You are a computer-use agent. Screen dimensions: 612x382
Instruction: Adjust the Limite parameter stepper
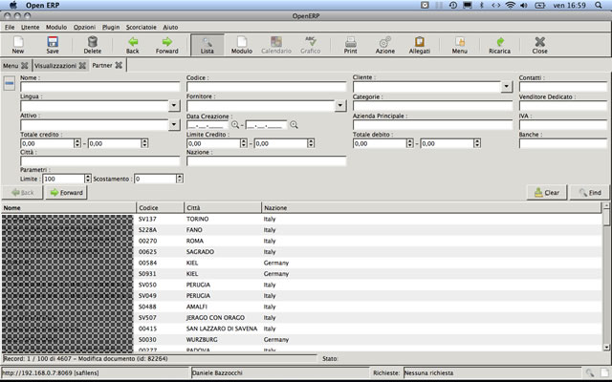pyautogui.click(x=88, y=179)
